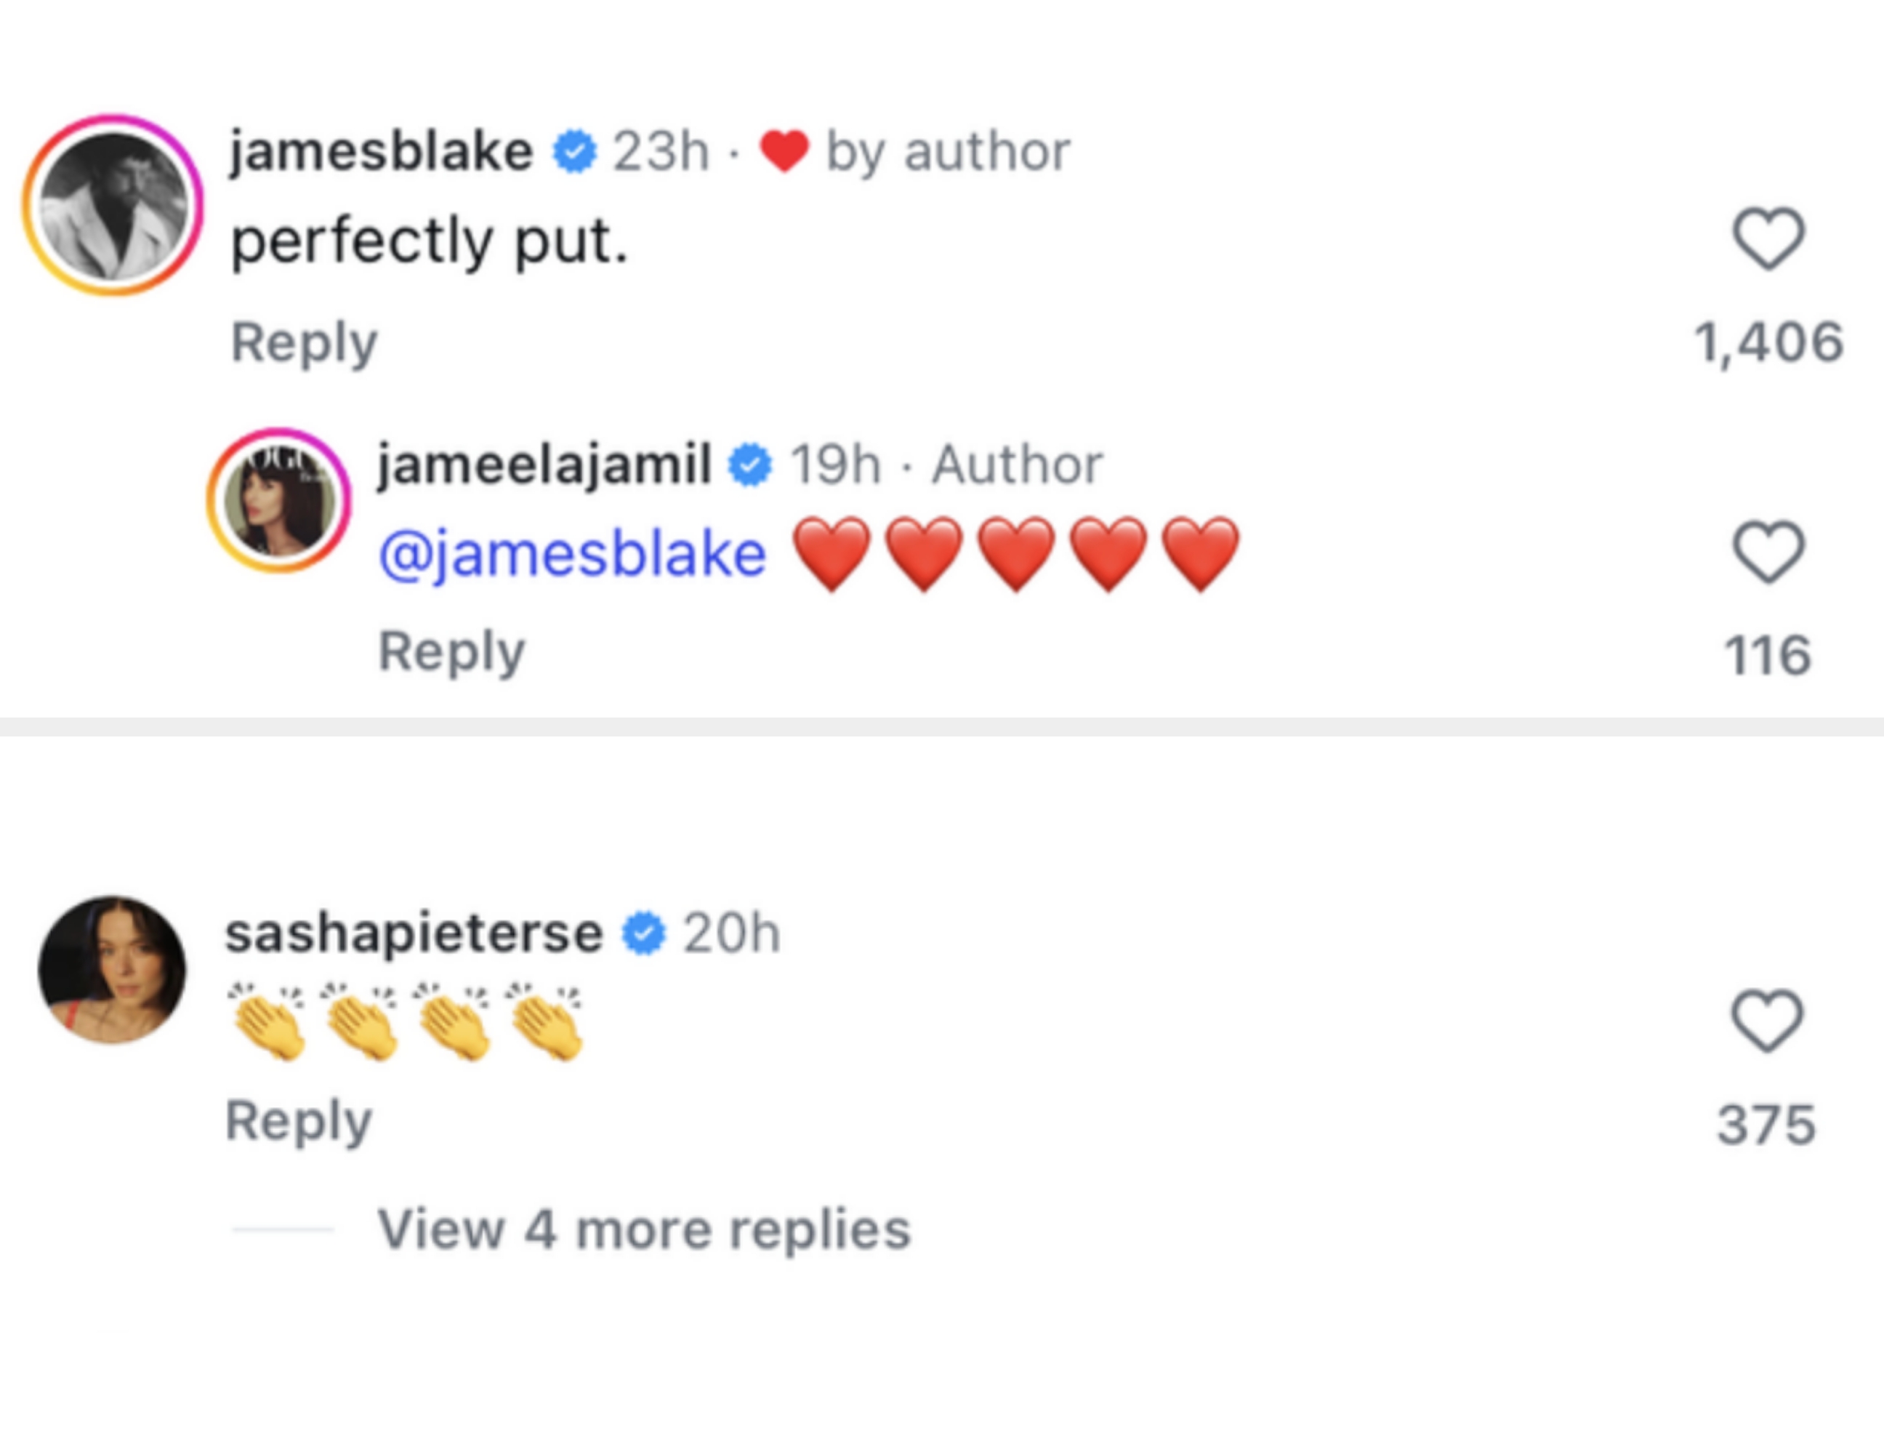This screenshot has width=1884, height=1454.
Task: Reply to jameelajamil's hearts comment
Action: coord(451,651)
